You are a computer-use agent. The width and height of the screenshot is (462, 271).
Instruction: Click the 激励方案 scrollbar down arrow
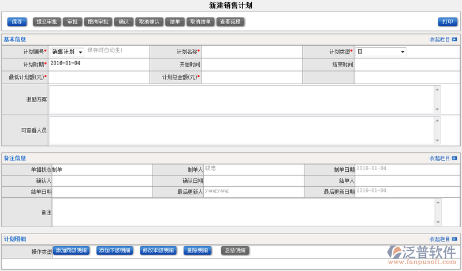[x=437, y=110]
